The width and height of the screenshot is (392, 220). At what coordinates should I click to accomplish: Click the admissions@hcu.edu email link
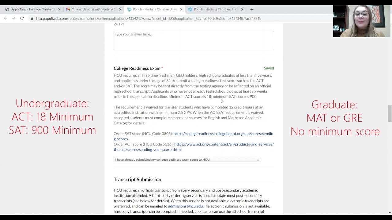click(185, 206)
